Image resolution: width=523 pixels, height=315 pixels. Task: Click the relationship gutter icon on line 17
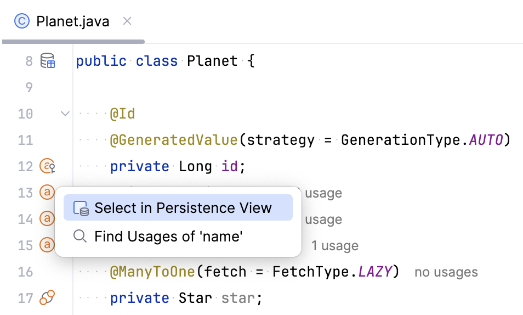point(48,298)
